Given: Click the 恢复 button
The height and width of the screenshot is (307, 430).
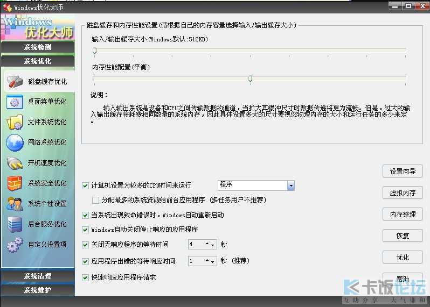Looking at the screenshot, I should coord(403,235).
